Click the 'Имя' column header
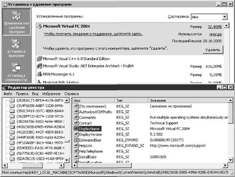The height and width of the screenshot is (177, 235). pos(93,100)
